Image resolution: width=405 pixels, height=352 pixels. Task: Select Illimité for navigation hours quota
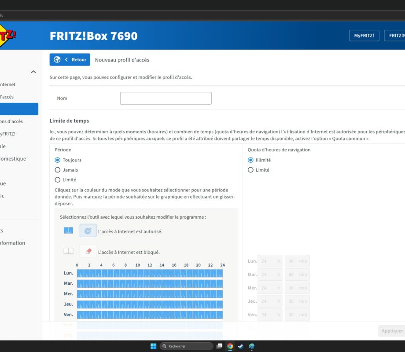250,160
